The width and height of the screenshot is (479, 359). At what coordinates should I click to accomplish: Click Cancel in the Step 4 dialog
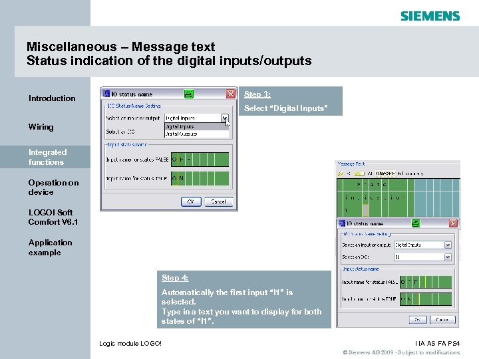[442, 320]
